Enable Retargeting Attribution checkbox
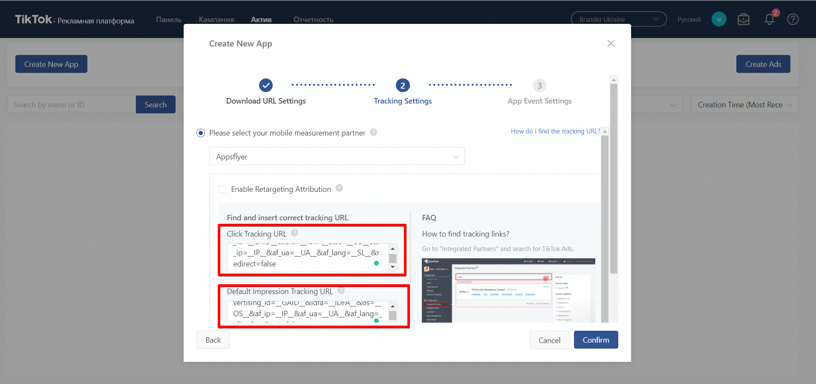816x384 pixels. coord(222,189)
